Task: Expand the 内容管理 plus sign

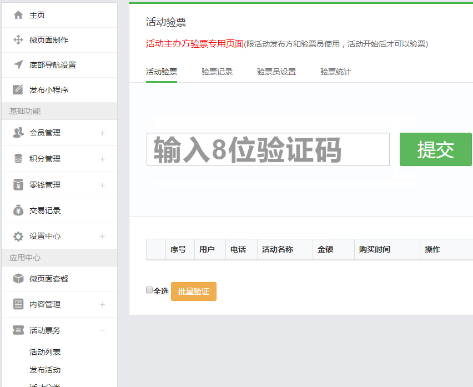Action: [102, 304]
